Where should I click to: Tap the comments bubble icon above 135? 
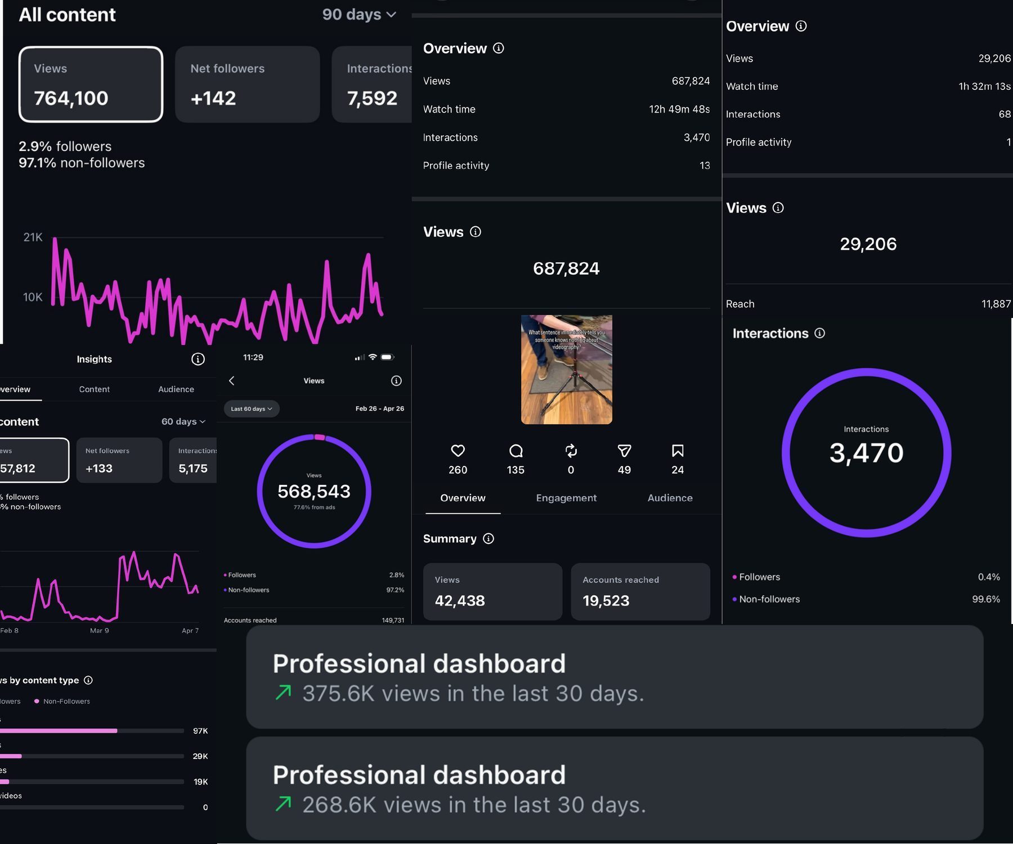point(516,451)
